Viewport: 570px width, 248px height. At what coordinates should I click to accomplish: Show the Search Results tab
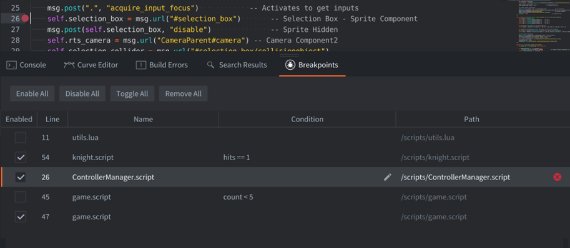237,65
